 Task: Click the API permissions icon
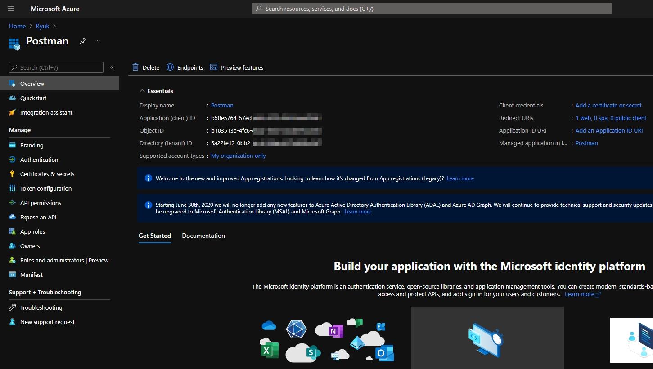pyautogui.click(x=12, y=203)
